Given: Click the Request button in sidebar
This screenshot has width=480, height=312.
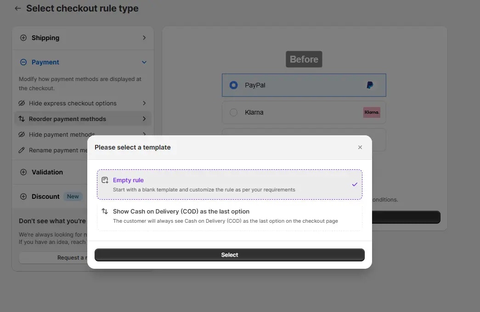Looking at the screenshot, I should (53, 258).
